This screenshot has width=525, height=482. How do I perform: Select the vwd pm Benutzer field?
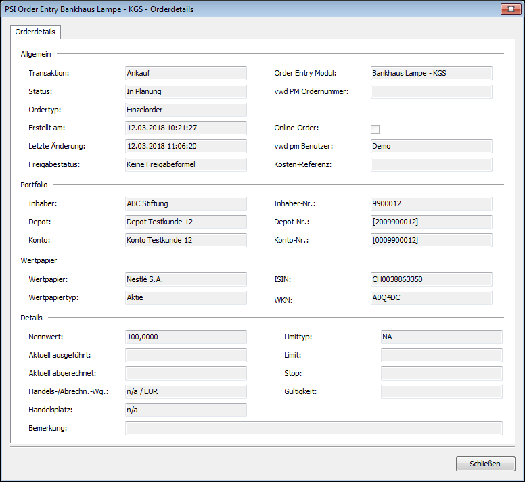431,146
